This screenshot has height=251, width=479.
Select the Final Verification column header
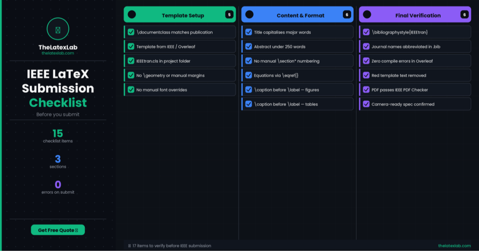pos(417,15)
